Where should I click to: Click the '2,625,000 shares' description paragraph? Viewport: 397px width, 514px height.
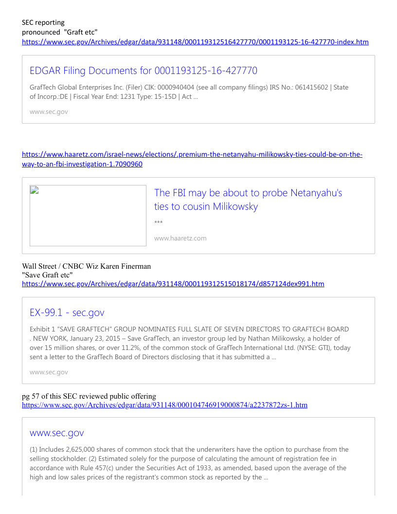189,463
